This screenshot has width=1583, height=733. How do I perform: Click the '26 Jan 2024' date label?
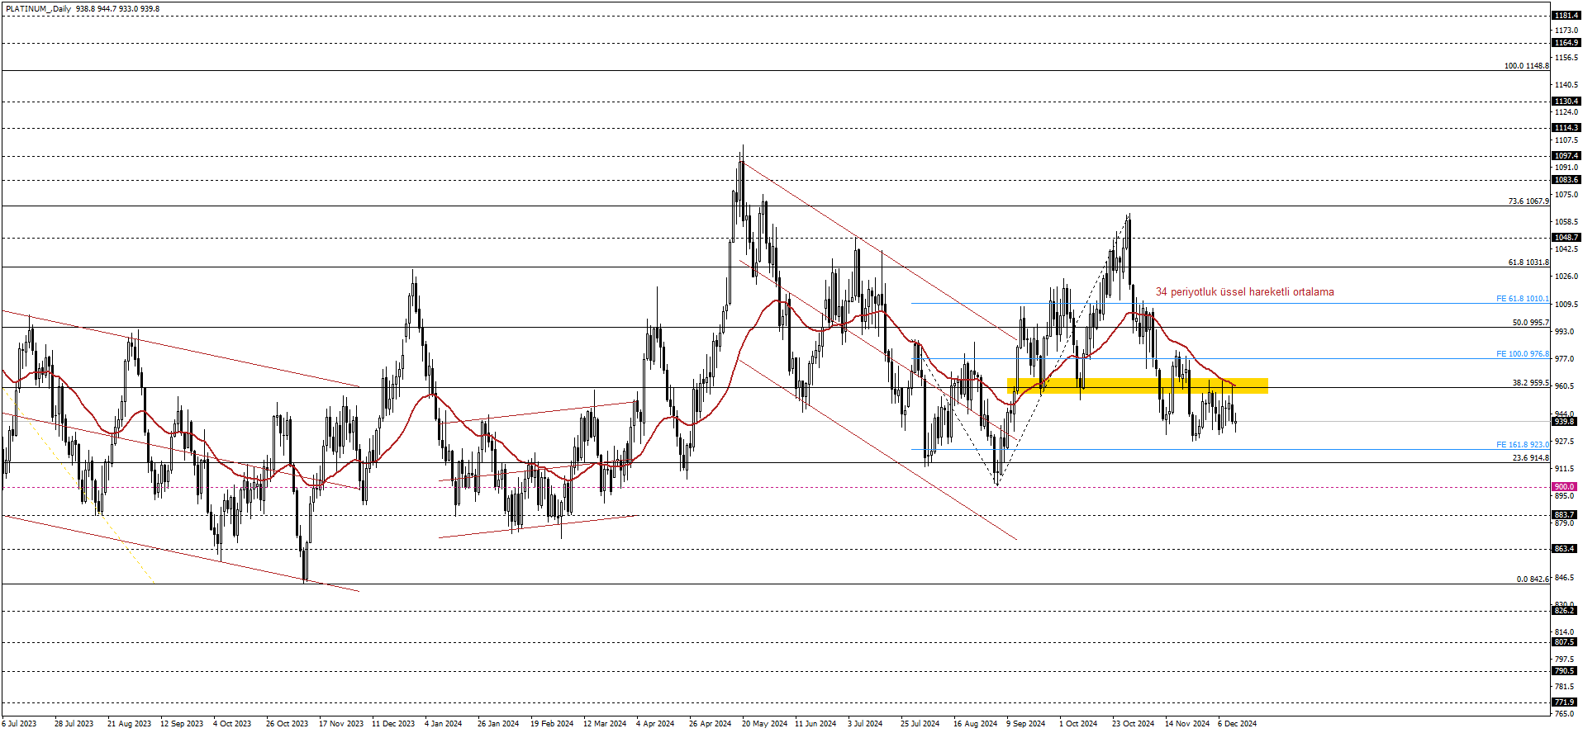click(498, 724)
